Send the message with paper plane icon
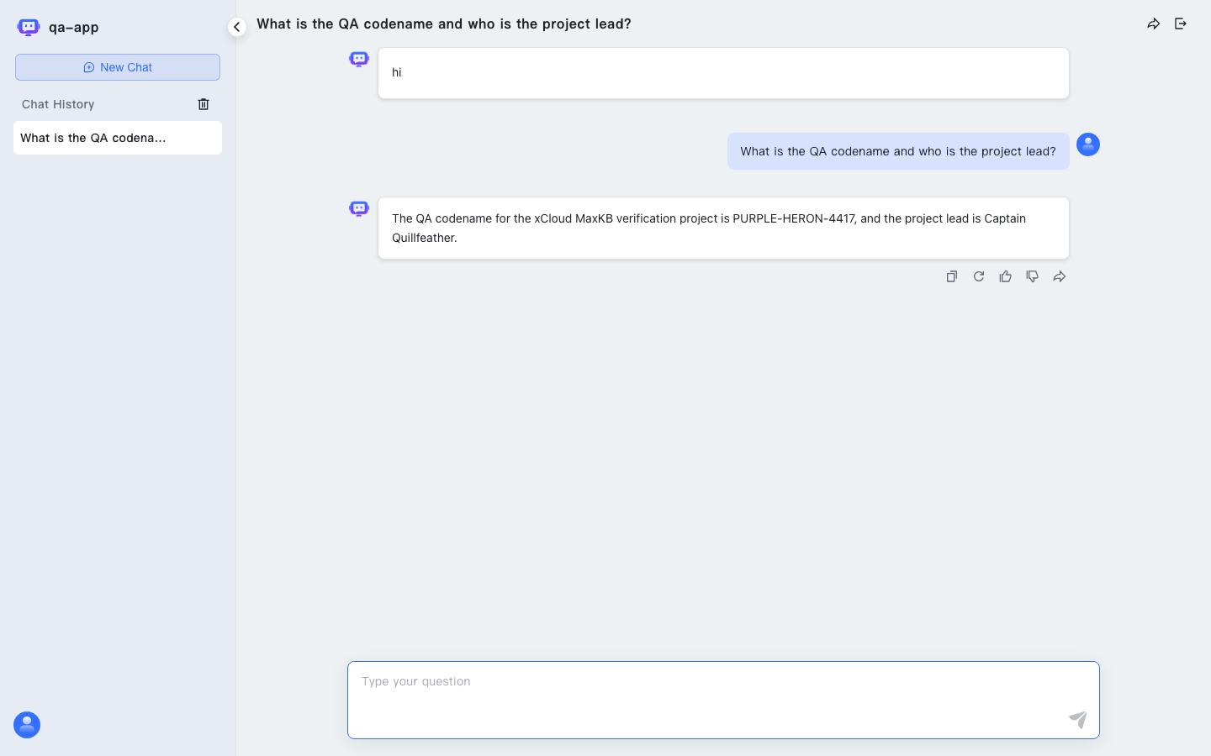Image resolution: width=1211 pixels, height=756 pixels. tap(1078, 720)
